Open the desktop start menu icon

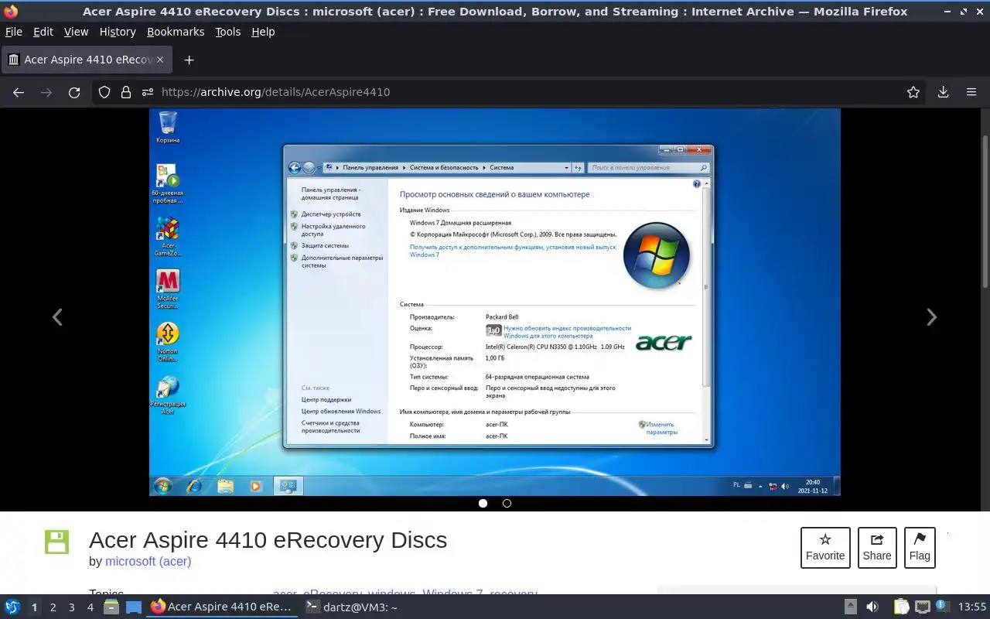[x=12, y=607]
